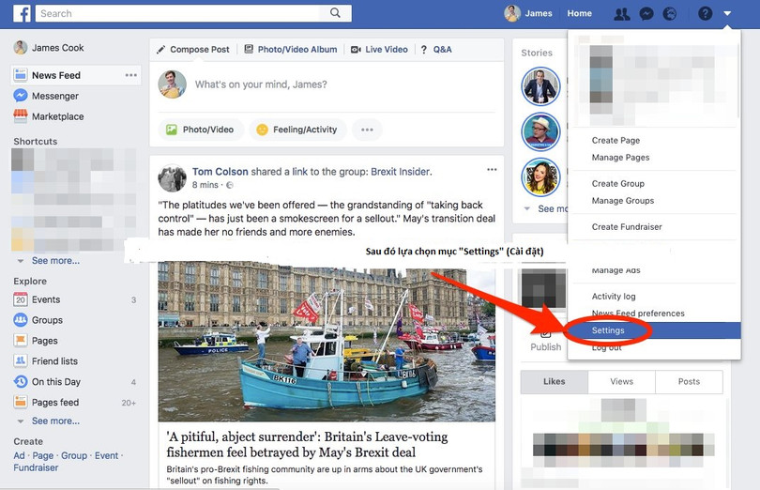Select Settings in account menu
The image size is (760, 490).
pos(654,330)
